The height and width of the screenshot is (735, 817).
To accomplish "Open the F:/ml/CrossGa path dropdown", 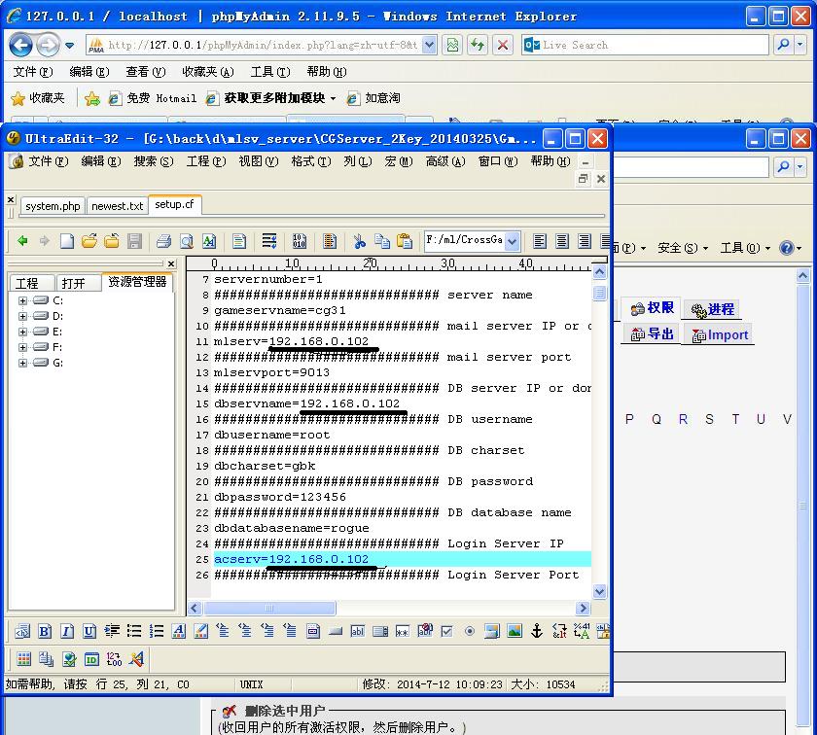I will pyautogui.click(x=512, y=241).
